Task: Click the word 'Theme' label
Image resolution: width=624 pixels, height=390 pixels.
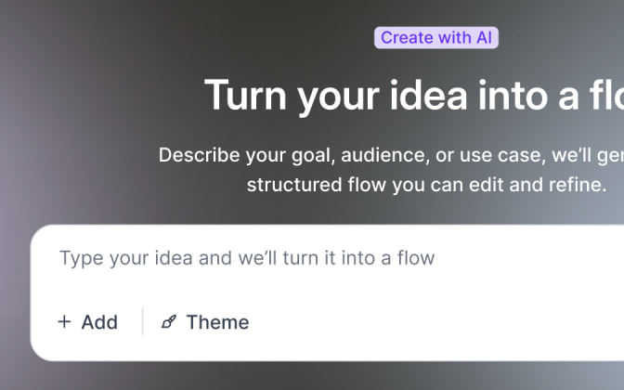Action: coord(217,322)
